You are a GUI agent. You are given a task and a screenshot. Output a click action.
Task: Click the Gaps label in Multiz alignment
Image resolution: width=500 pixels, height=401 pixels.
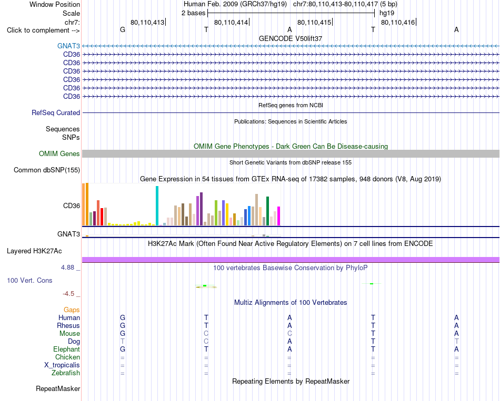pyautogui.click(x=72, y=310)
